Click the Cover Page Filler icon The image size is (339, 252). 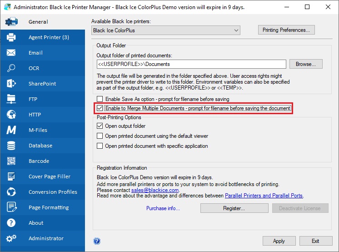[x=11, y=176]
